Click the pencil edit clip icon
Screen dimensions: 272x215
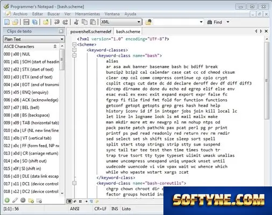[15, 200]
